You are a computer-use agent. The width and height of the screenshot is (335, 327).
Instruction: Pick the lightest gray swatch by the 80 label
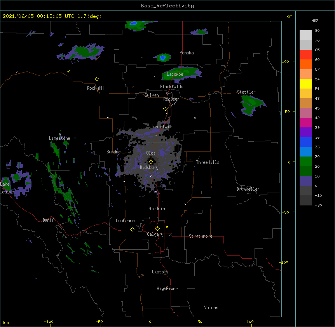[x=305, y=35]
